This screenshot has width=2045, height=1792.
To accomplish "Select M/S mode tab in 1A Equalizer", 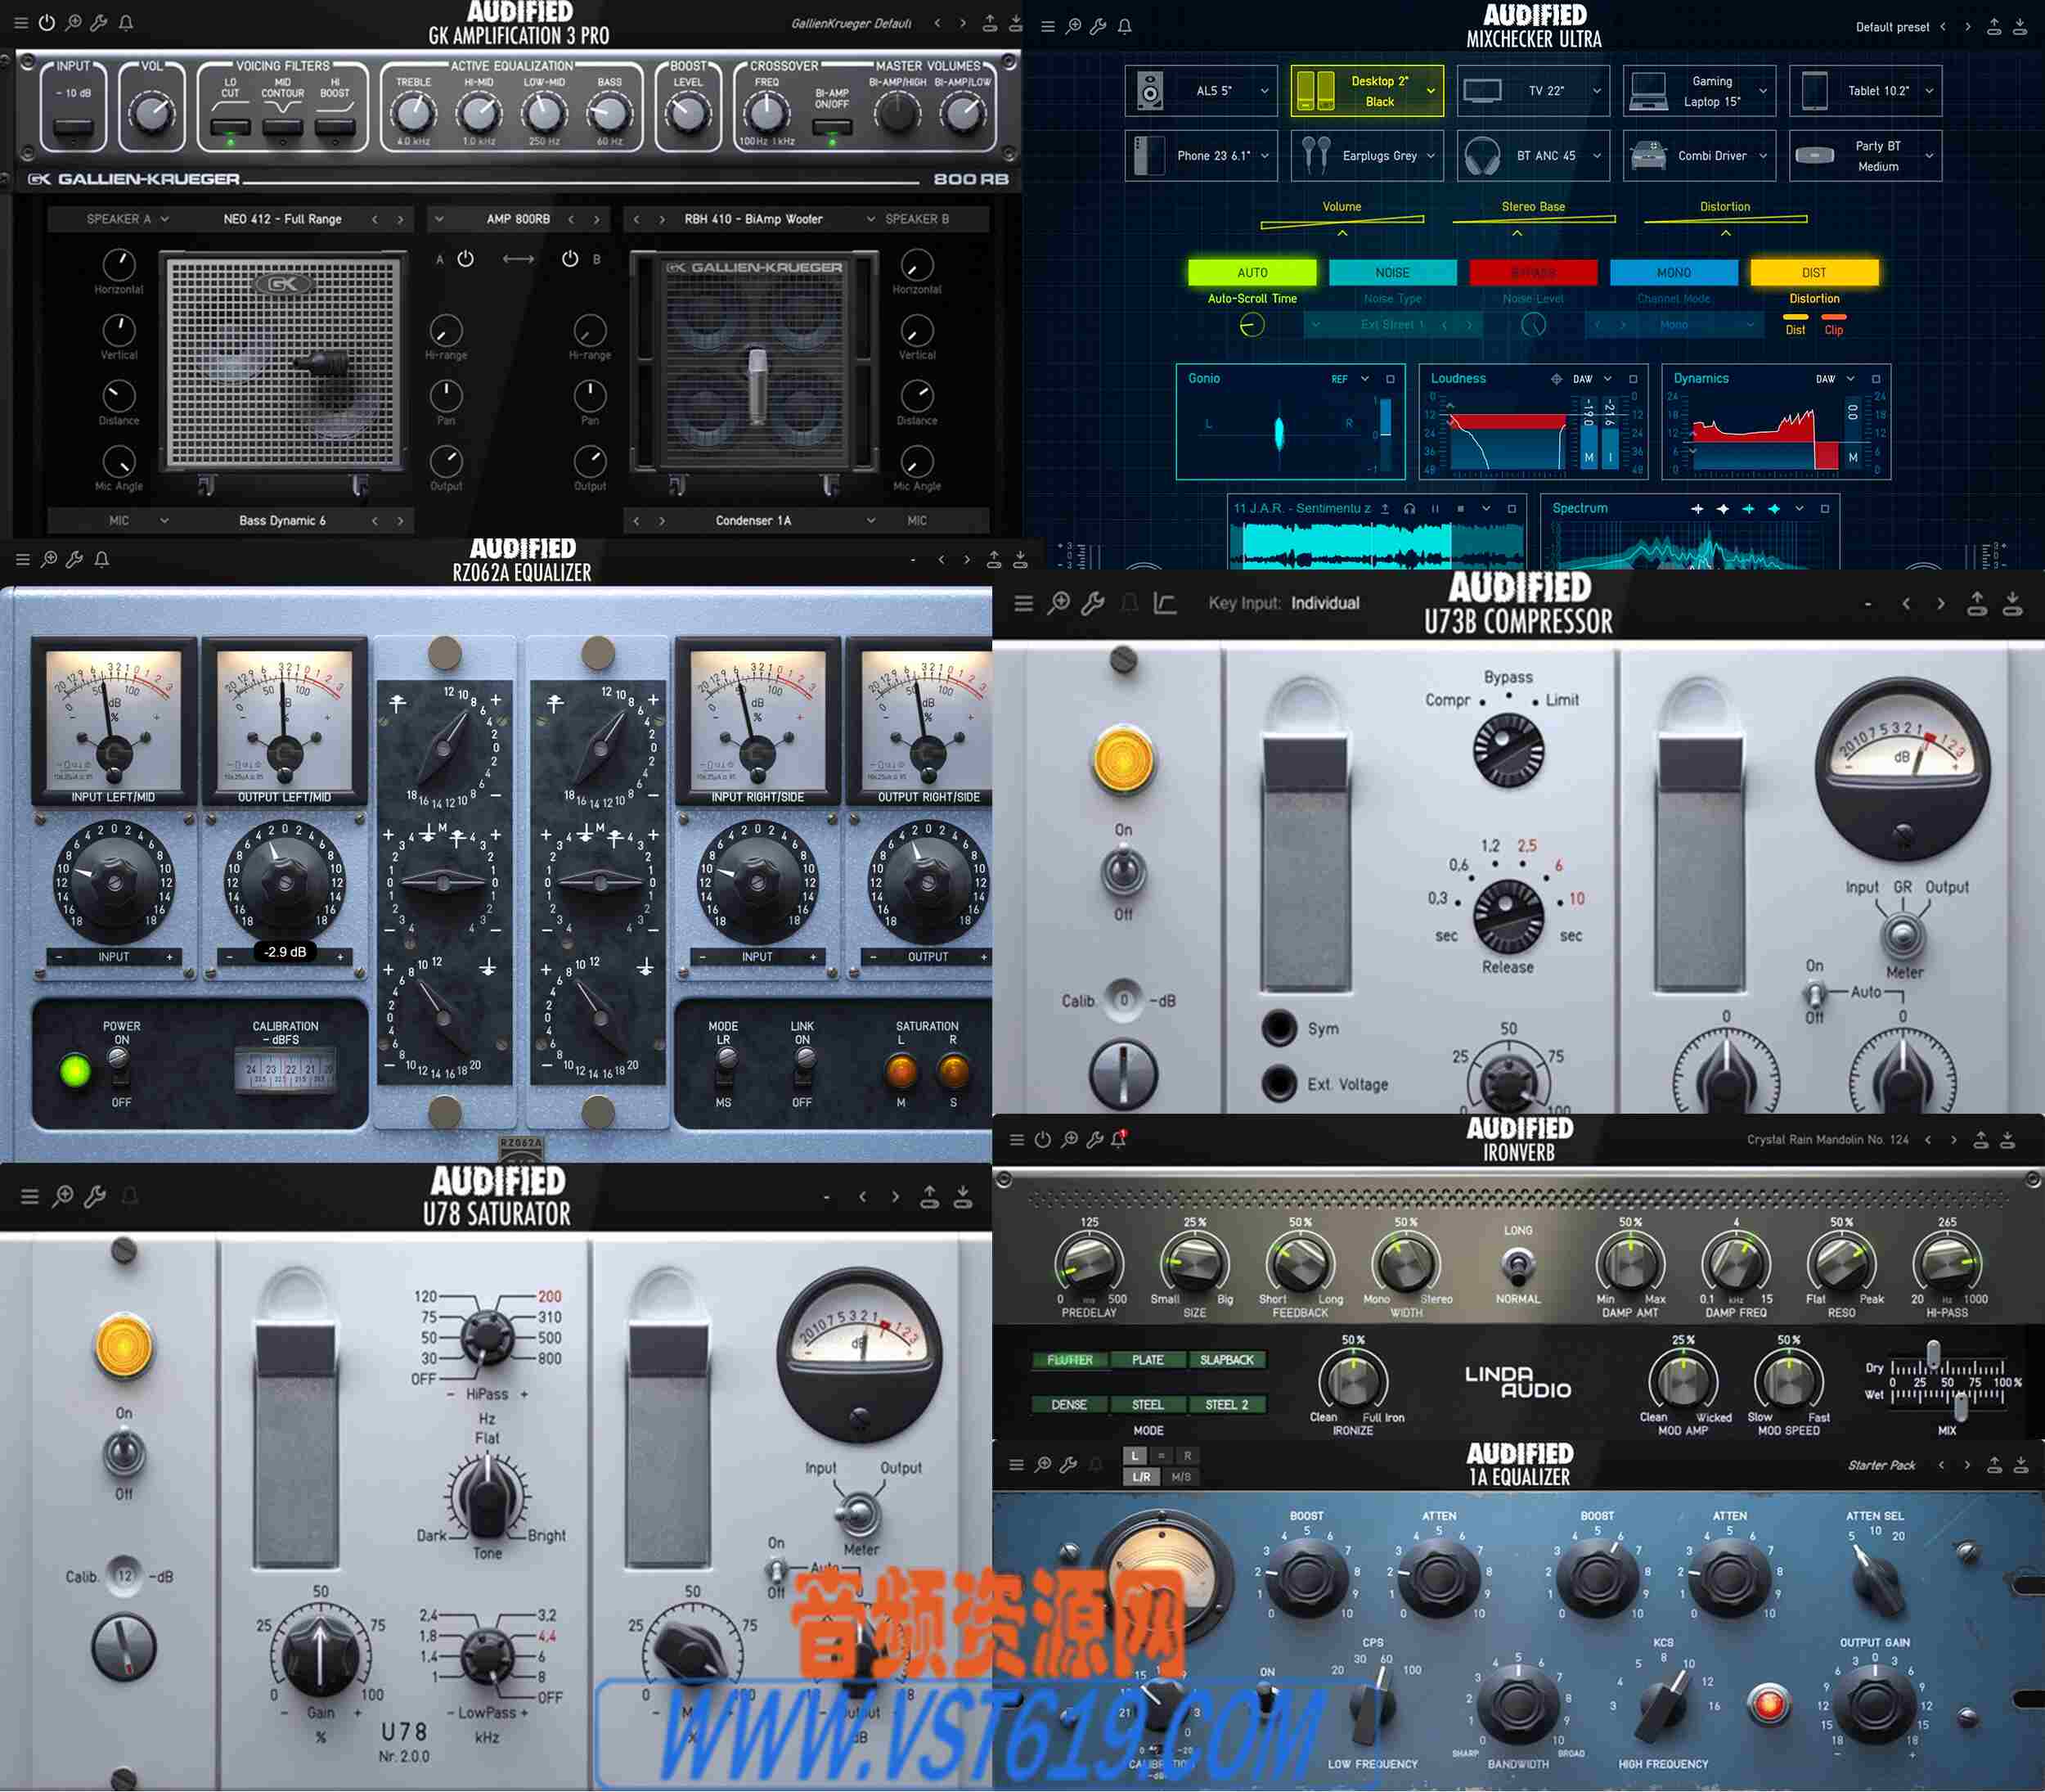I will tap(1180, 1476).
